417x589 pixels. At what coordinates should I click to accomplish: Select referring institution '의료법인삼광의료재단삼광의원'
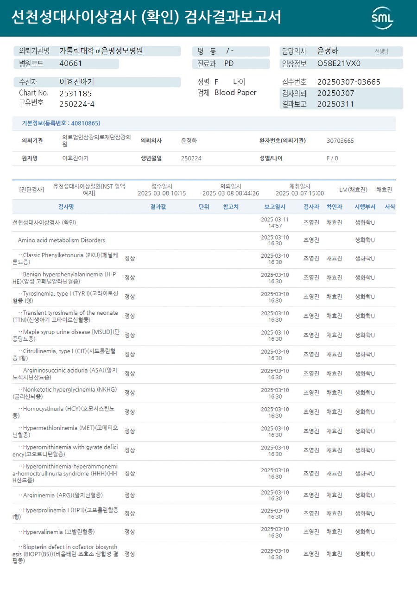click(x=96, y=140)
